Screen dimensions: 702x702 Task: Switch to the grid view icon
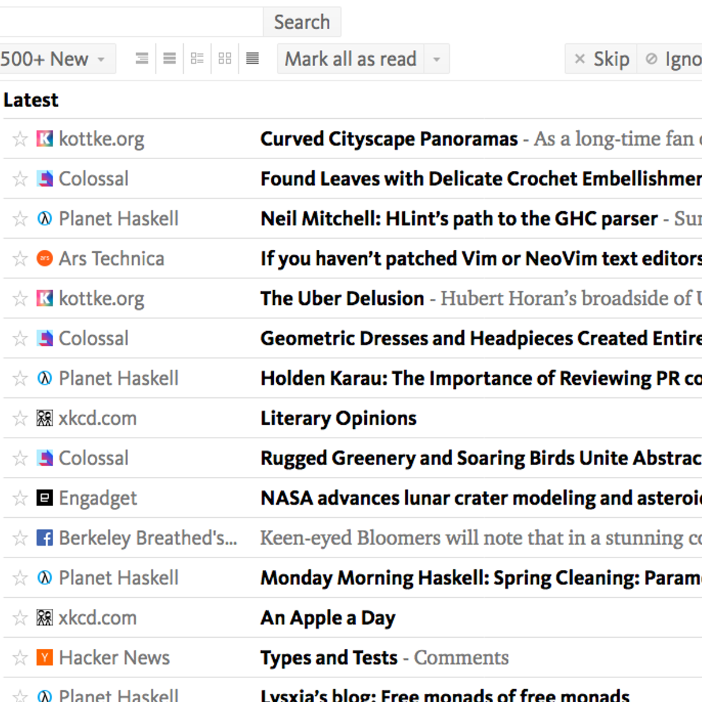[x=225, y=58]
